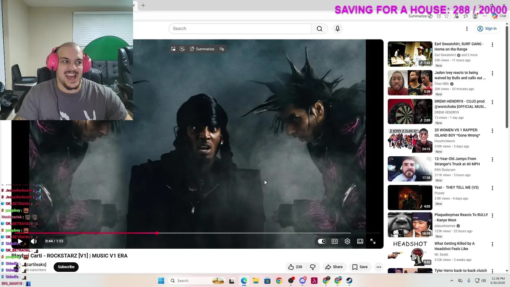Open more actions menu beside Save

tap(379, 267)
